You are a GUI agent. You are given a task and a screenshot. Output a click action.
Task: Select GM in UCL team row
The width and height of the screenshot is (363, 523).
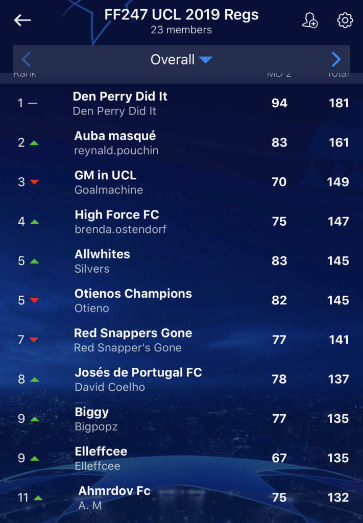pos(181,182)
